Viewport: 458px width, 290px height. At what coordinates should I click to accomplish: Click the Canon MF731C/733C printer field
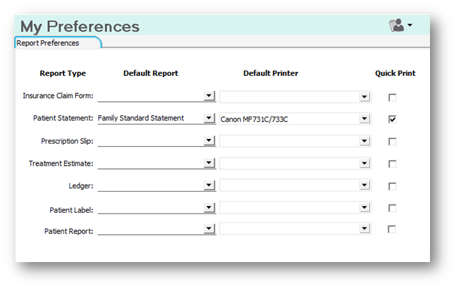click(x=288, y=119)
